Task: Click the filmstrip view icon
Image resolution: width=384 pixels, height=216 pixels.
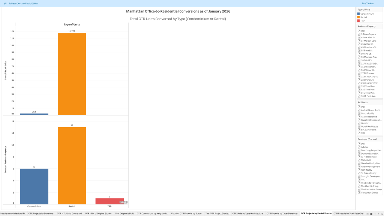Action: (367, 213)
